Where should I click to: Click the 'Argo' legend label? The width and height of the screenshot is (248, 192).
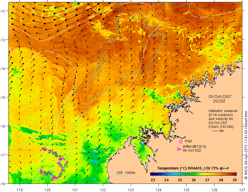pyautogui.click(x=188, y=141)
